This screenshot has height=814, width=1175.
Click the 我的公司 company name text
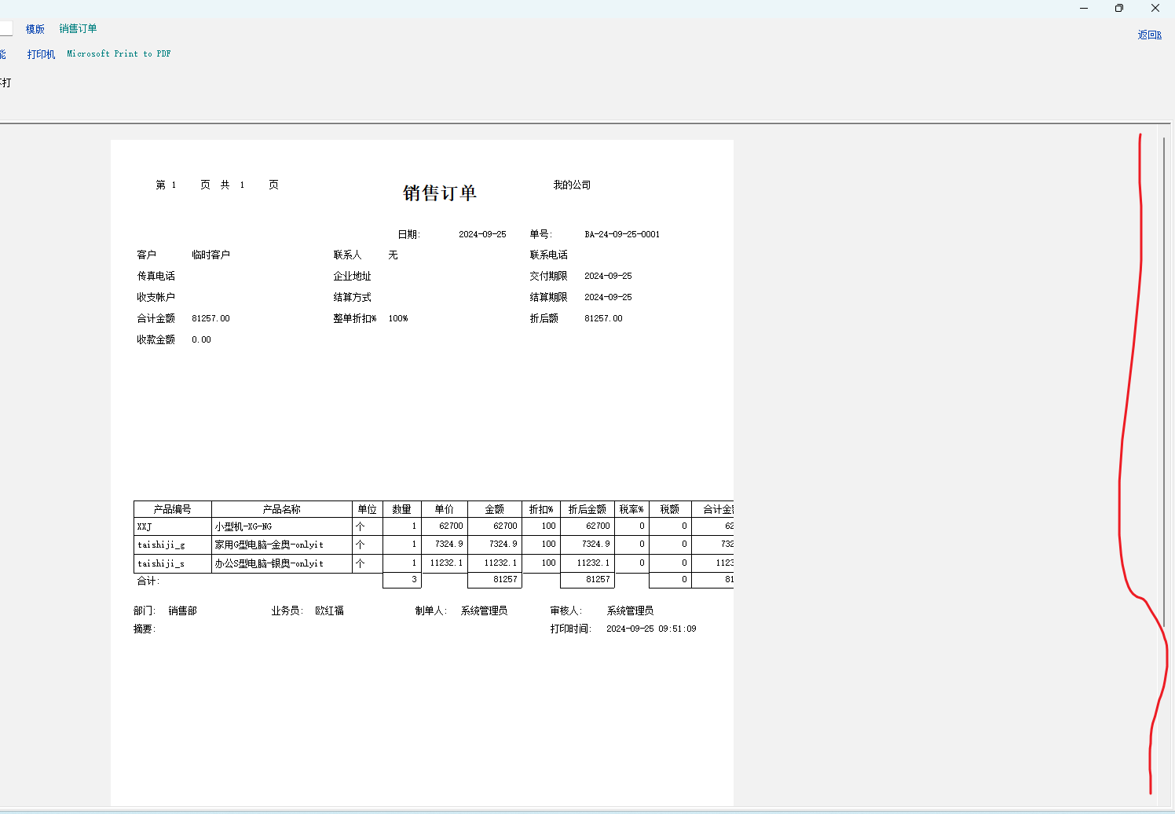[x=572, y=185]
